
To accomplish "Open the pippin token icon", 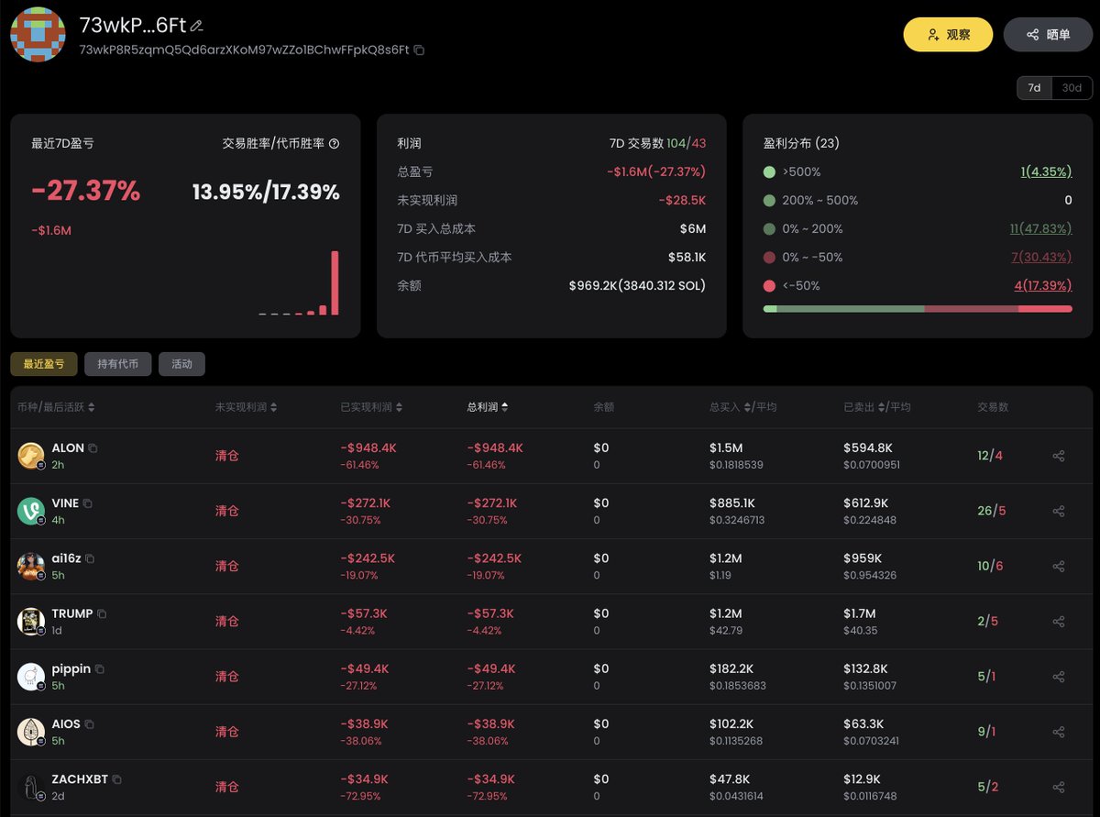I will 31,676.
